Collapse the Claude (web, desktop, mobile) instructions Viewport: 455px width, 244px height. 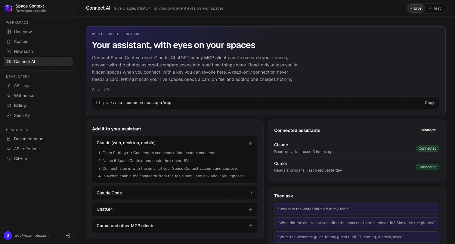tap(175, 143)
